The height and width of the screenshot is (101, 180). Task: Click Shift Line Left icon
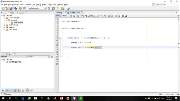click(x=109, y=16)
